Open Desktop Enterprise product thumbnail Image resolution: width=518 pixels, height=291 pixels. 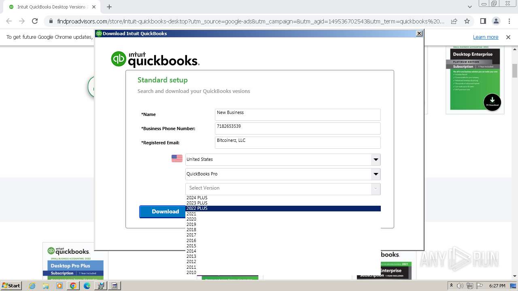point(475,79)
